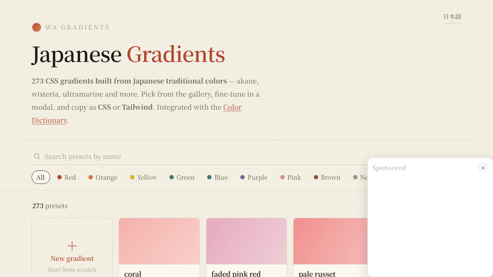Switch language to 日本語
The image size is (493, 277).
point(452,17)
